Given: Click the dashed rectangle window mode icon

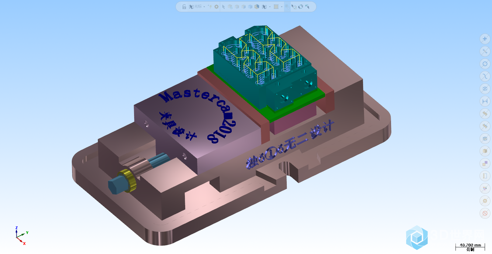Looking at the screenshot, I should coord(276,7).
